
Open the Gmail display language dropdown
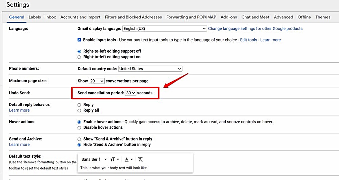[164, 29]
